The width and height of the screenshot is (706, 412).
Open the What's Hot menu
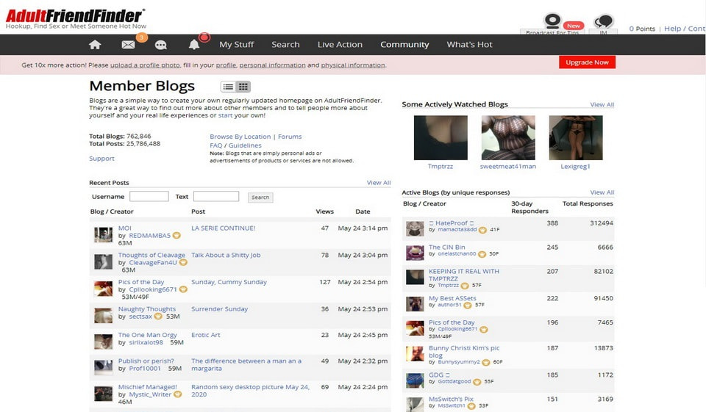pos(469,45)
